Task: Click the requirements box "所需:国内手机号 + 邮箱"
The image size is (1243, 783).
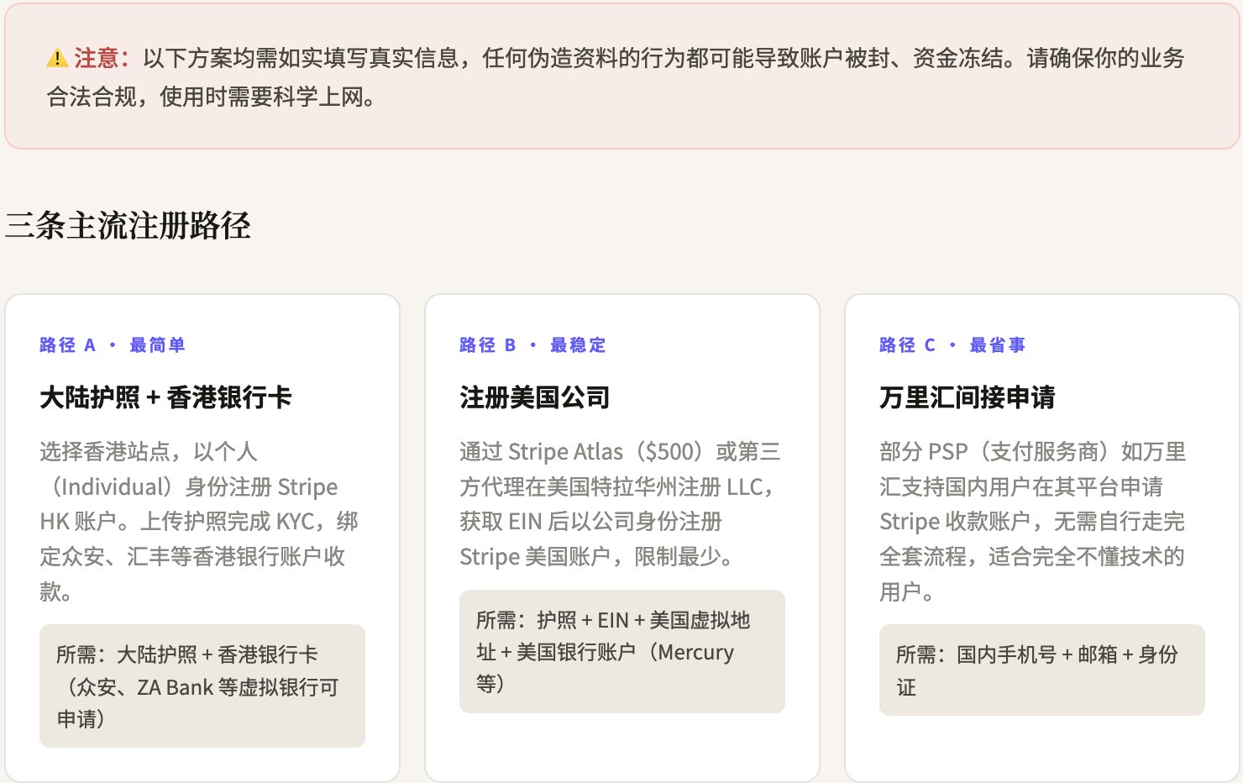Action: (1042, 670)
